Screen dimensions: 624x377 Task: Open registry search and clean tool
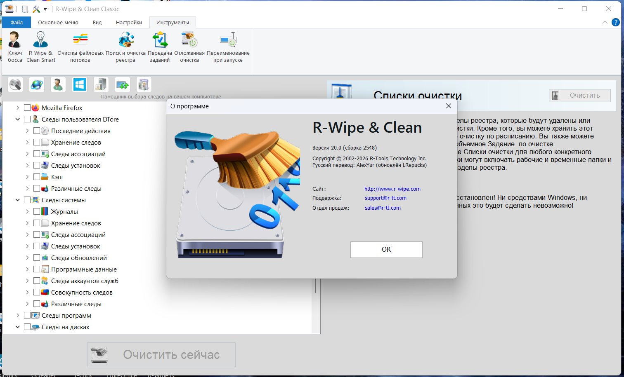tap(125, 47)
